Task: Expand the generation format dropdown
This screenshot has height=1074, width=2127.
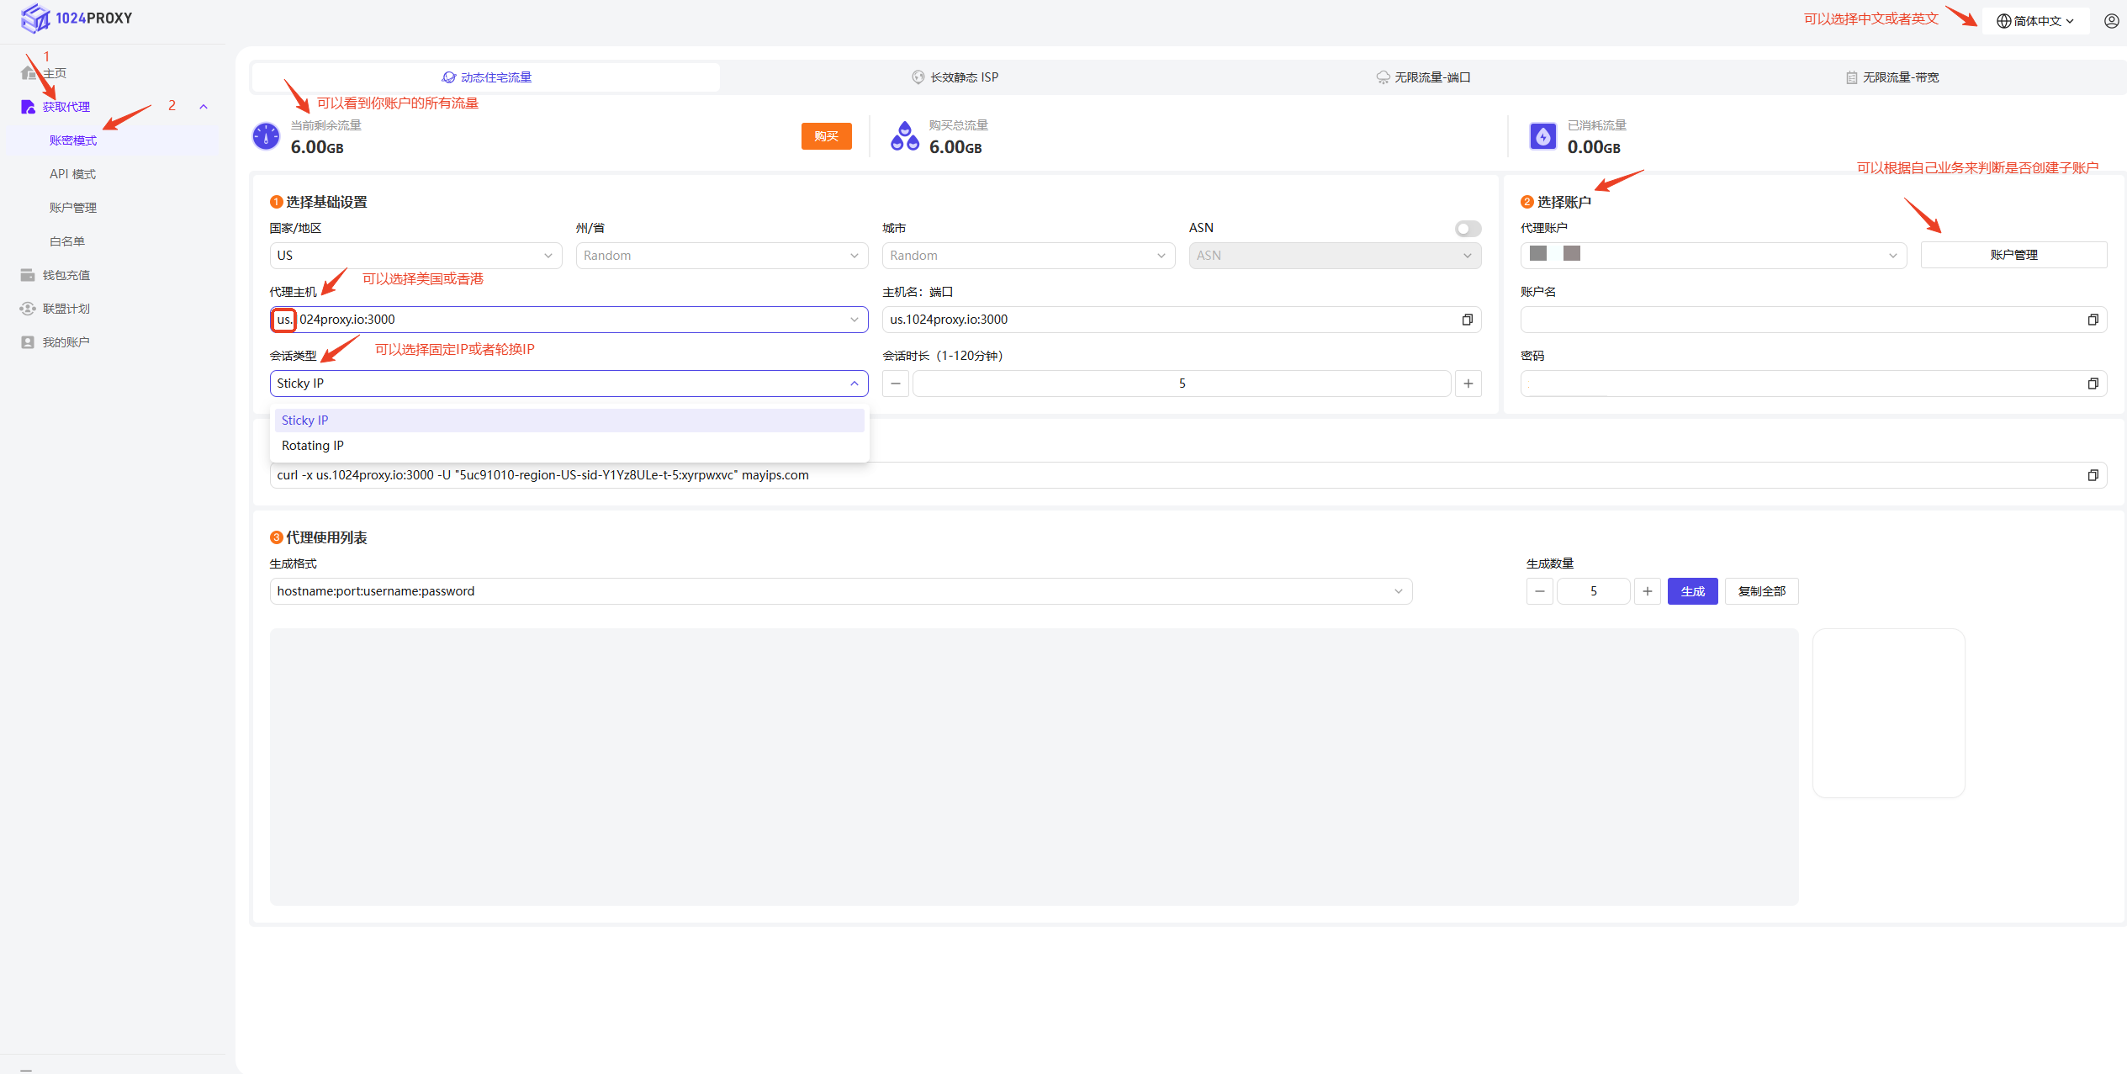Action: point(840,591)
